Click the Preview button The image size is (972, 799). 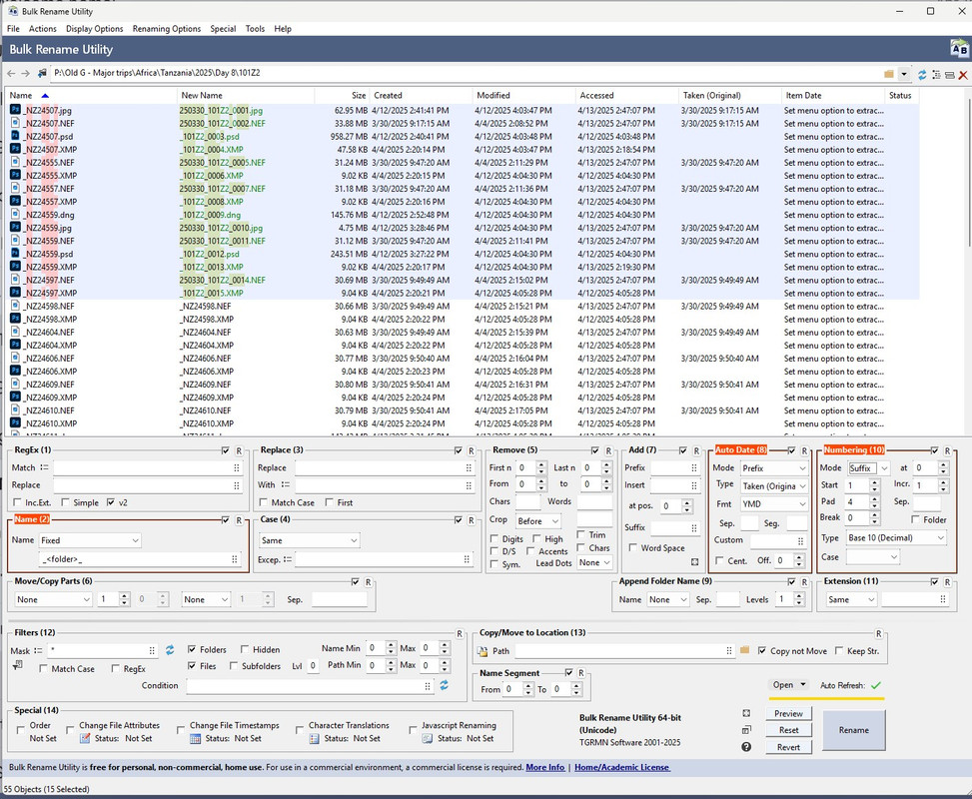[788, 713]
